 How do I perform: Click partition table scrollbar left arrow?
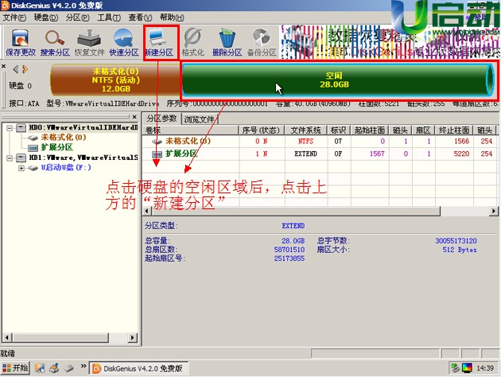click(x=147, y=211)
